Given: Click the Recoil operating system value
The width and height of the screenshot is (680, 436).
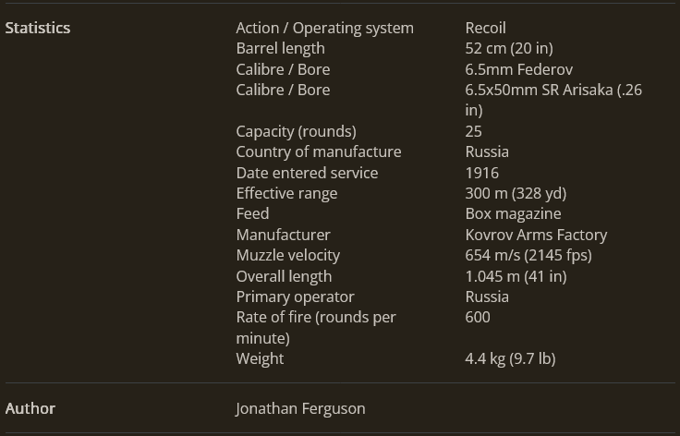Looking at the screenshot, I should [485, 28].
